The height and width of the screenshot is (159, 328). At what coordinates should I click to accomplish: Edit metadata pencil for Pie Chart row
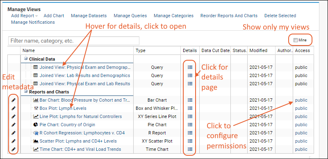(14, 125)
